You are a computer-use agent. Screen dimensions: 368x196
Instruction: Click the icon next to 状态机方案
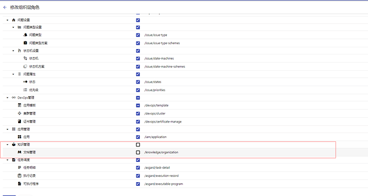[x=26, y=67]
